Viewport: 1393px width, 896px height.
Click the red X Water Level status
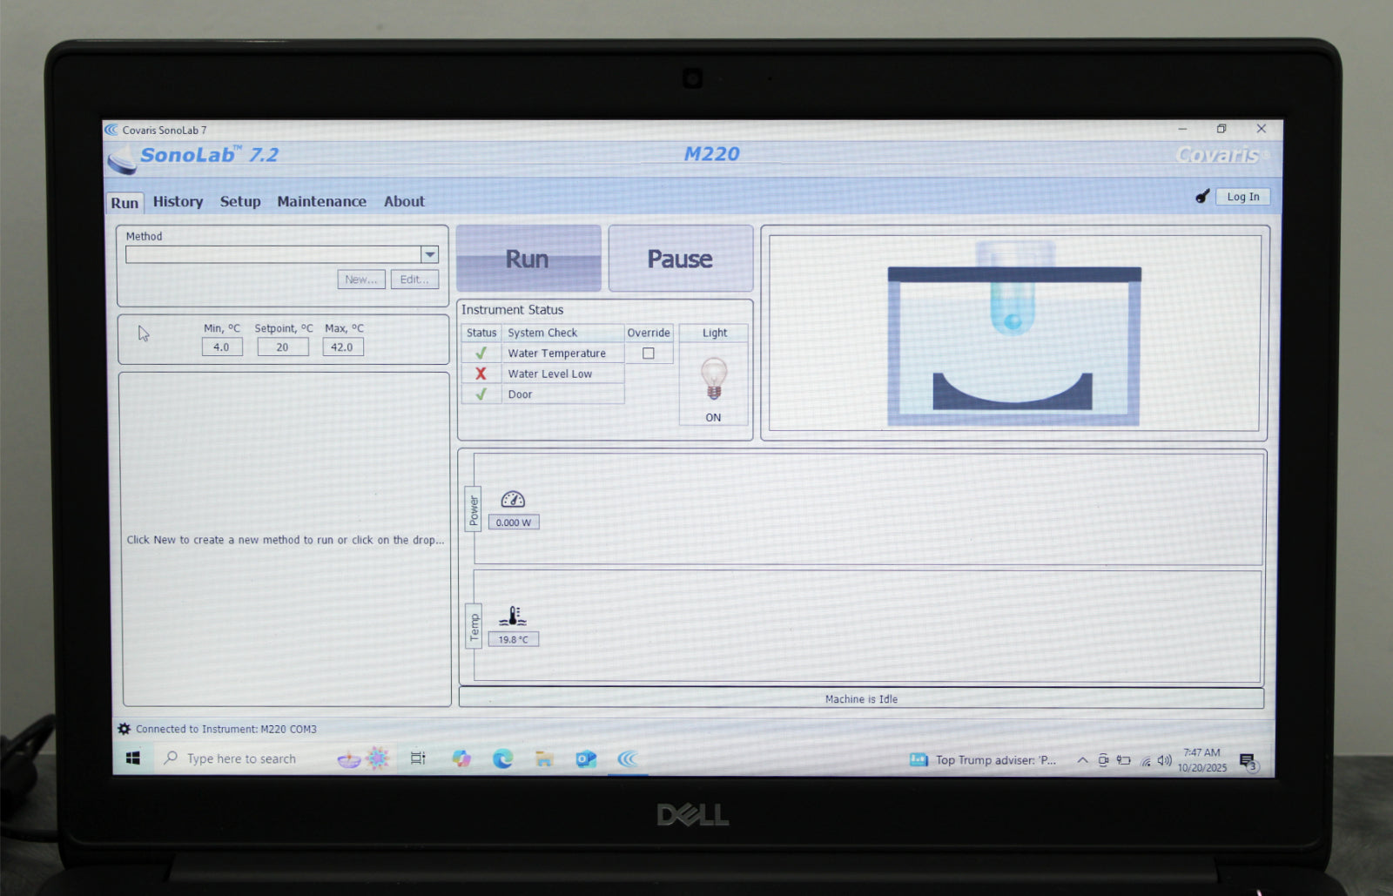pos(481,374)
